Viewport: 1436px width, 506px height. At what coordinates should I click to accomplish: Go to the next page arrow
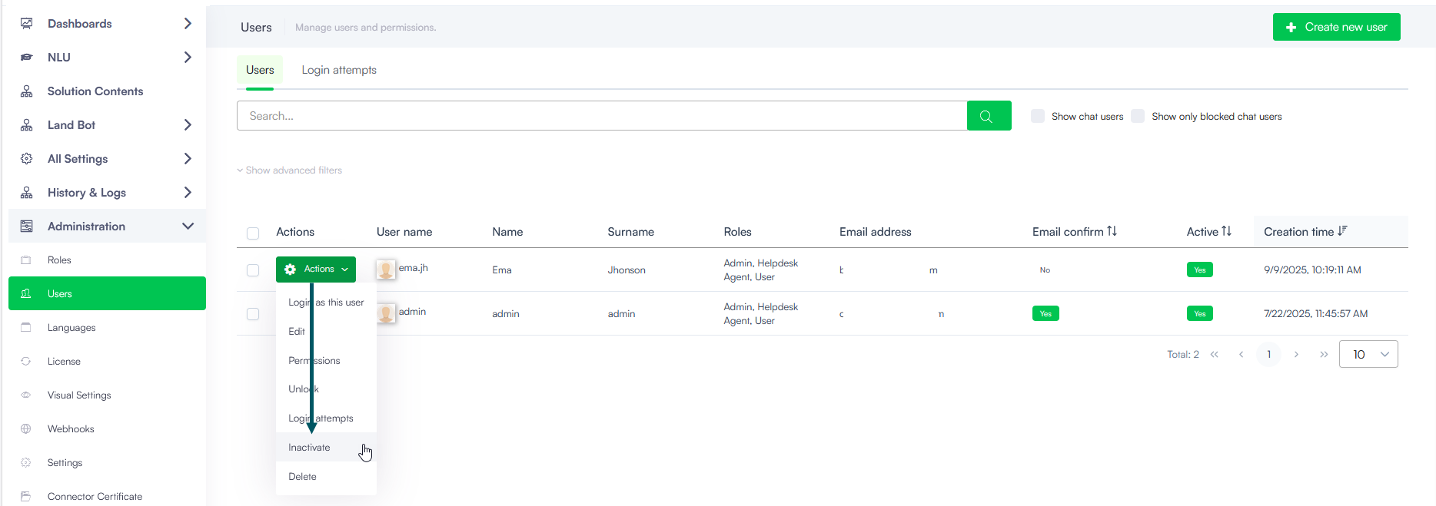click(1296, 355)
